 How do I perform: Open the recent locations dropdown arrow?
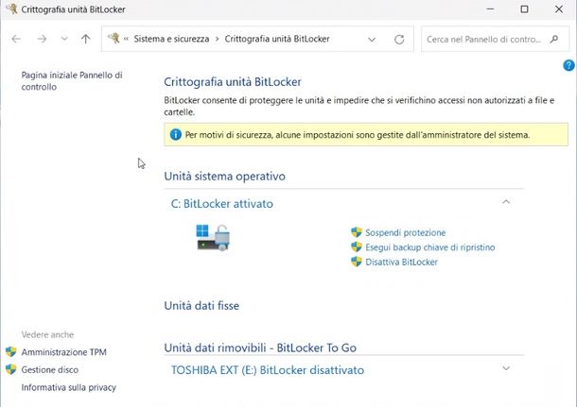pos(63,40)
